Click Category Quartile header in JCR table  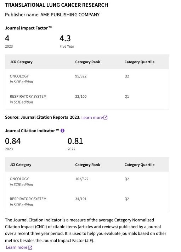(x=139, y=62)
